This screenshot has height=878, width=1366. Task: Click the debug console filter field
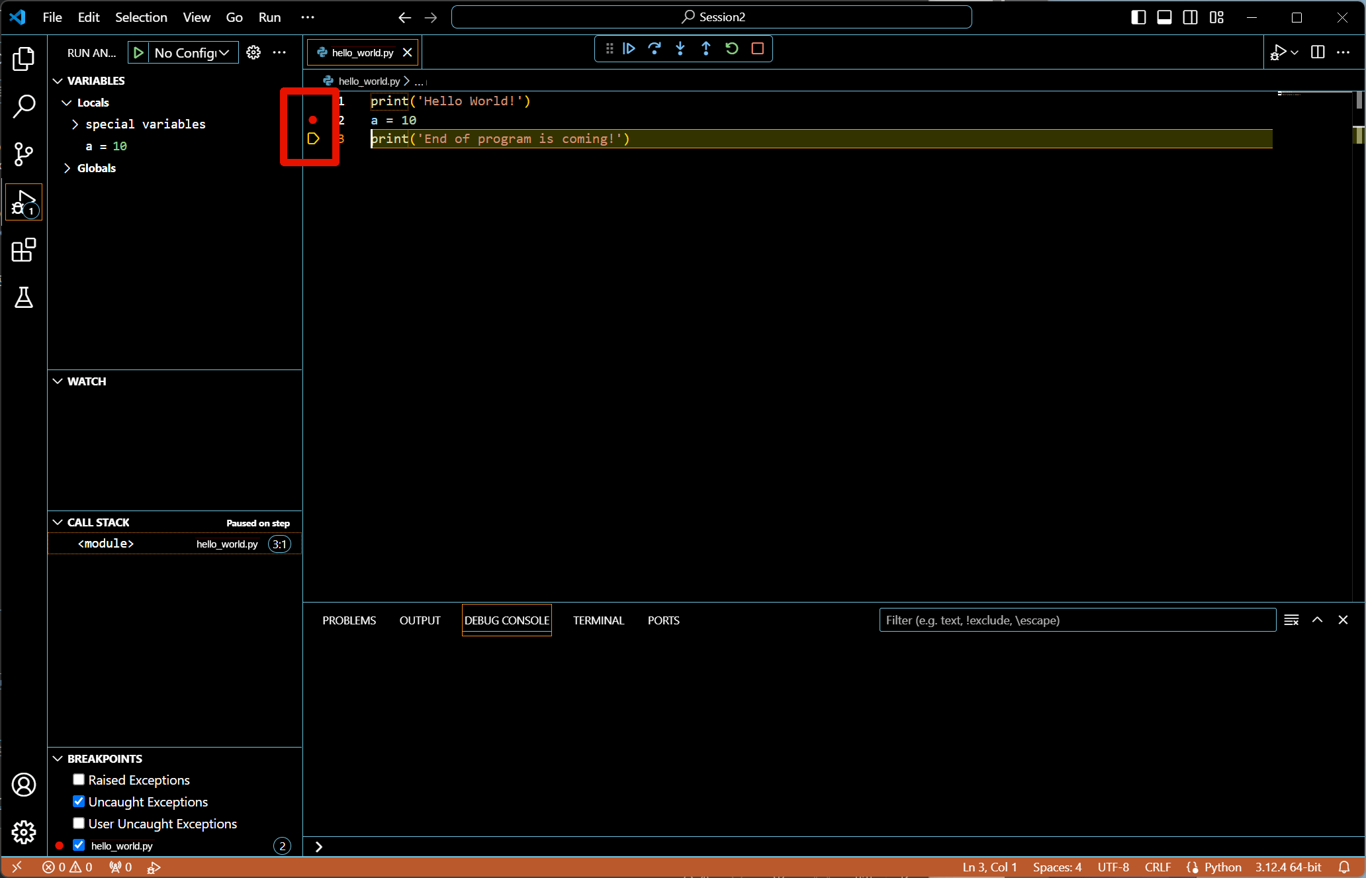coord(1077,620)
